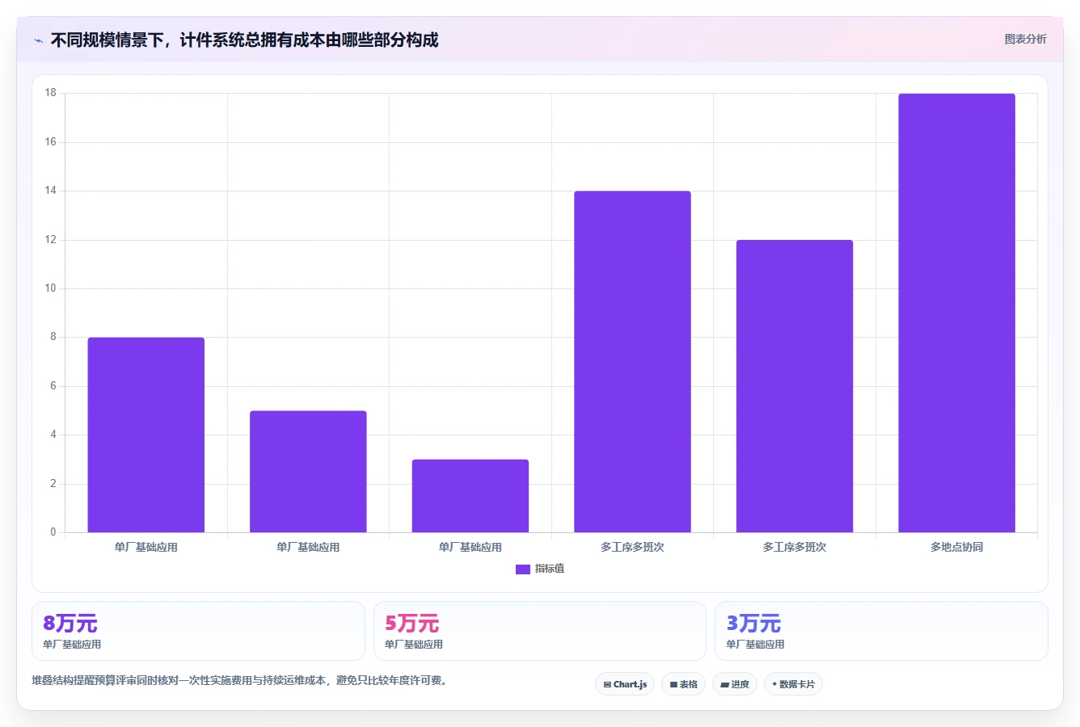Select the 数据卡片 chip
Image resolution: width=1080 pixels, height=727 pixels.
793,684
